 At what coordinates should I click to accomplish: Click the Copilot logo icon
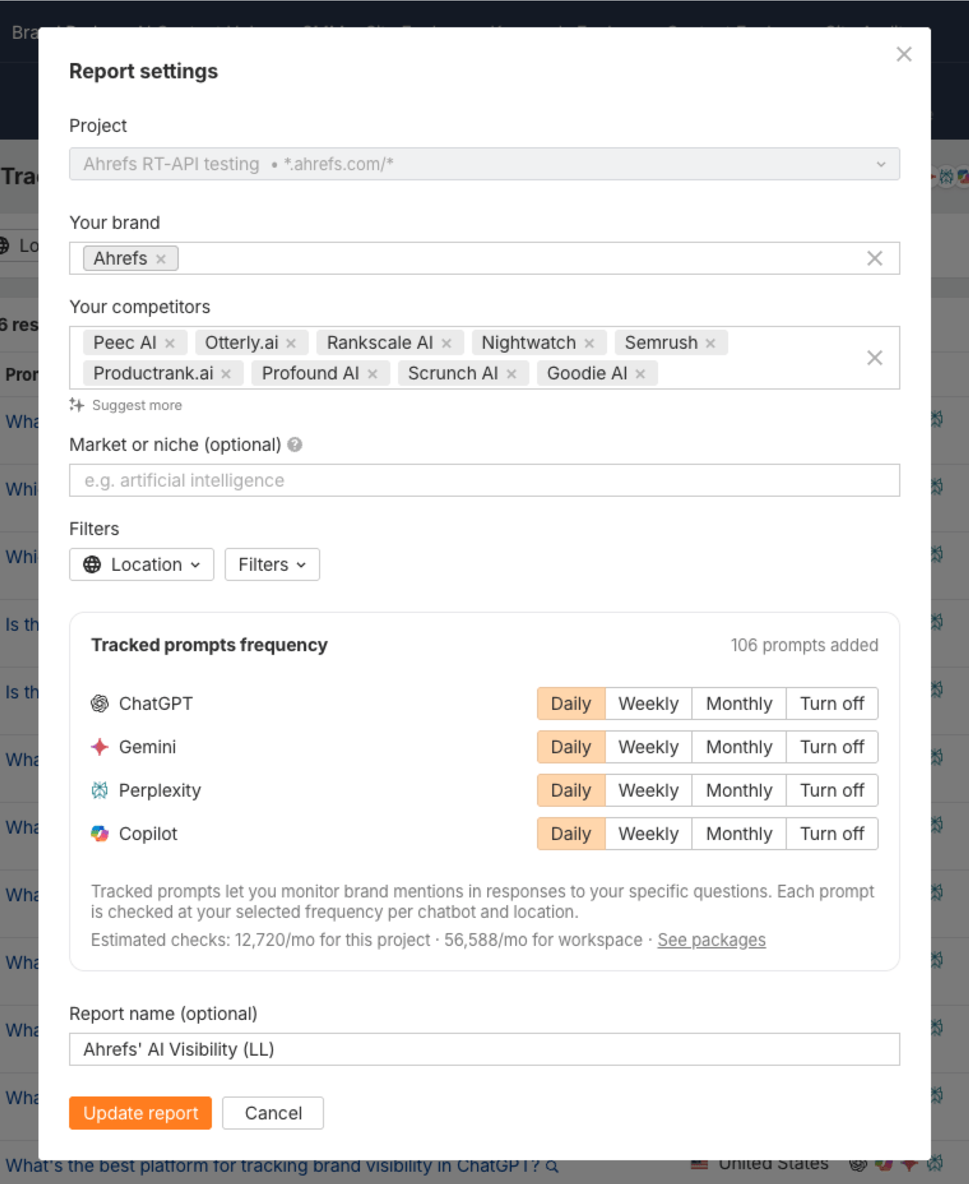(x=99, y=834)
